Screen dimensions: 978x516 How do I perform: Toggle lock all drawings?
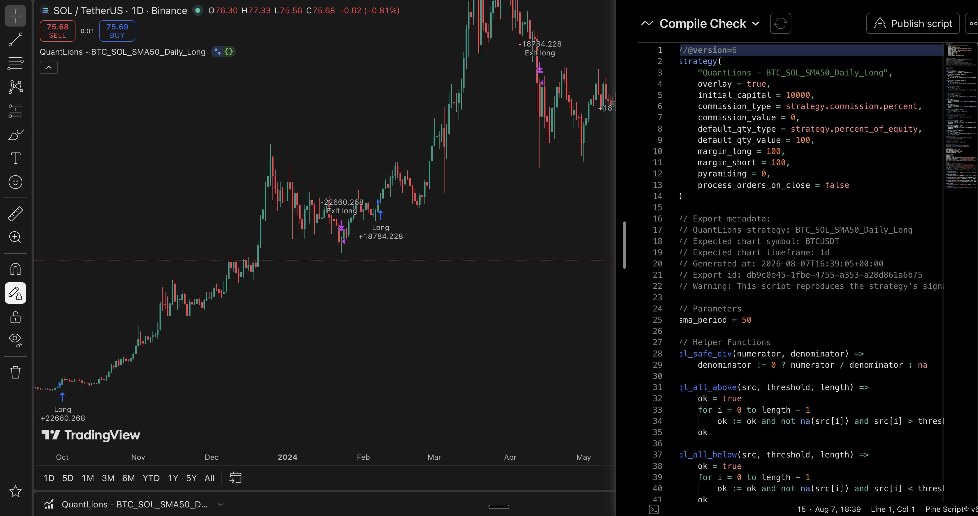[16, 317]
